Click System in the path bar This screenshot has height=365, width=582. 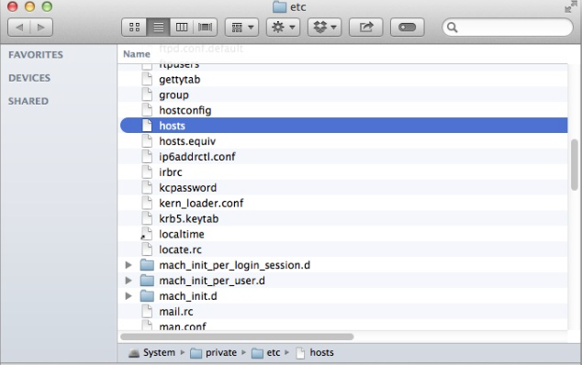point(159,352)
